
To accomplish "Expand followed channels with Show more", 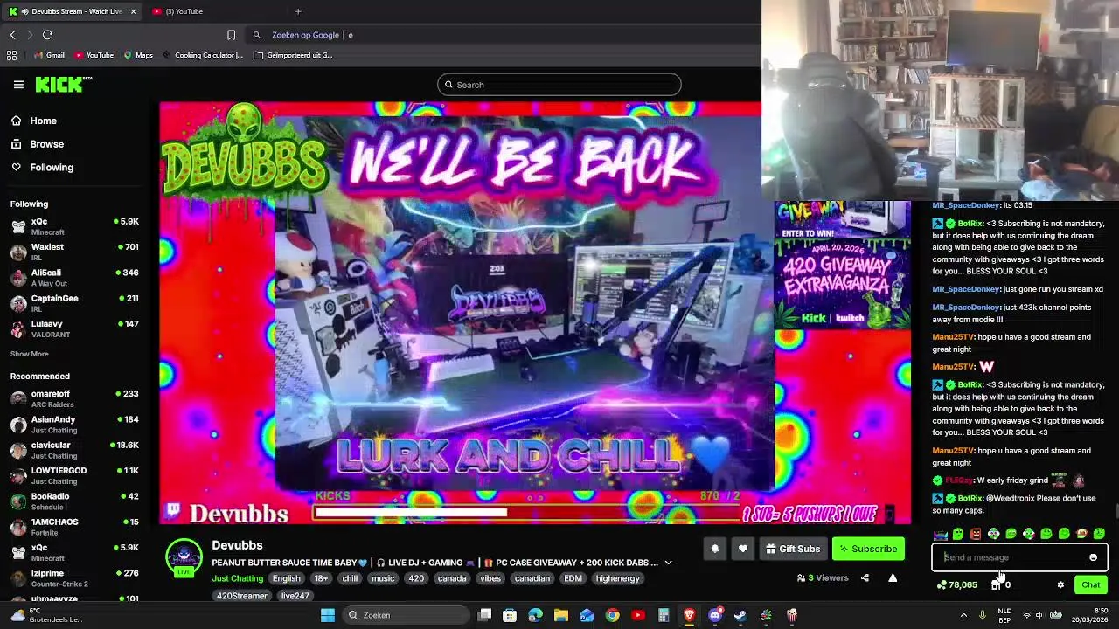I will click(29, 354).
